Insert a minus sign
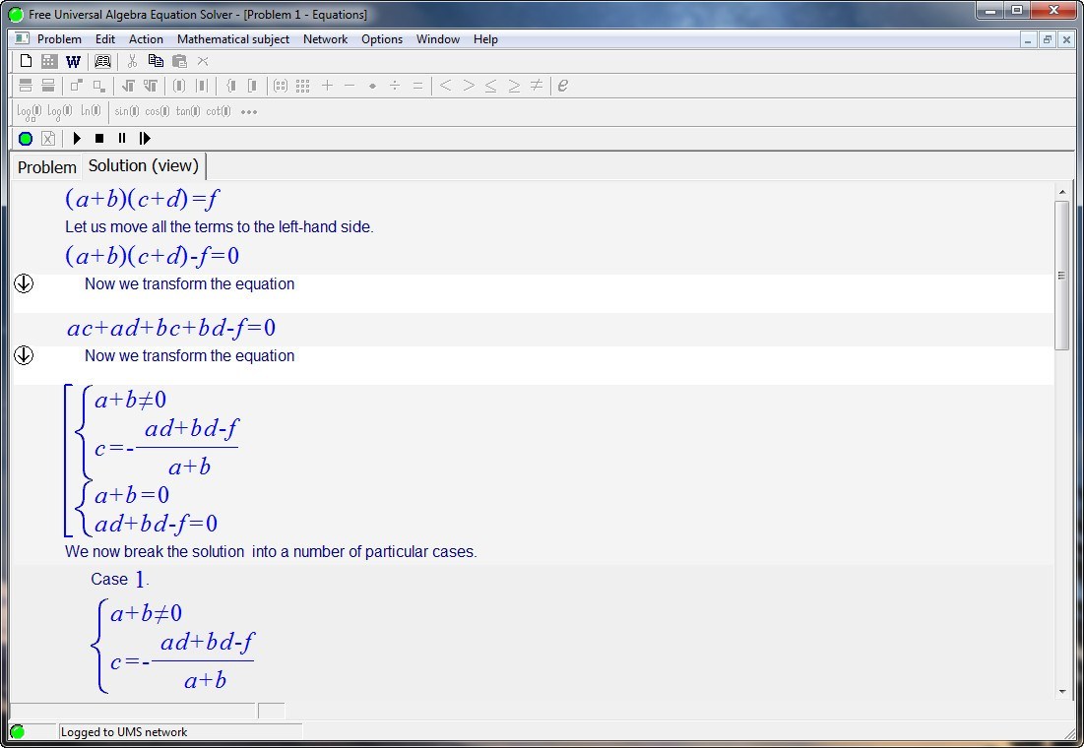 [350, 86]
